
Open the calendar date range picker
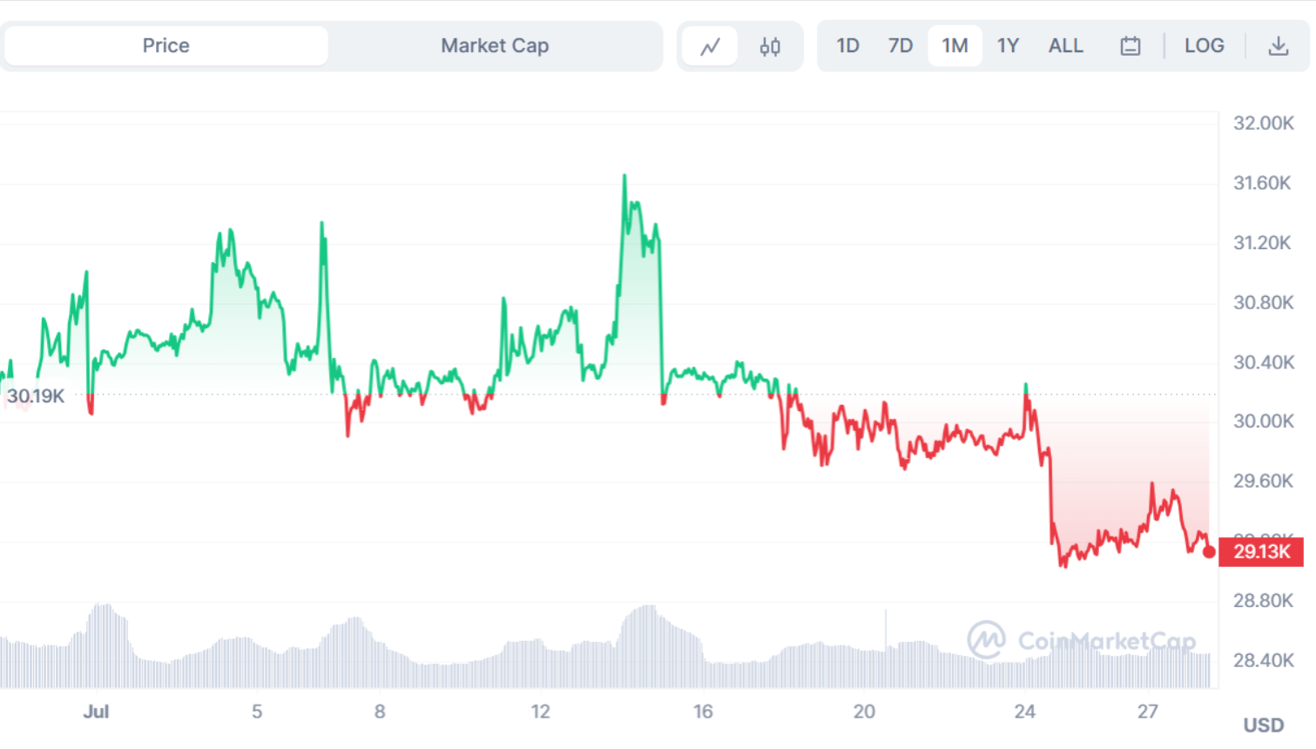[x=1130, y=46]
